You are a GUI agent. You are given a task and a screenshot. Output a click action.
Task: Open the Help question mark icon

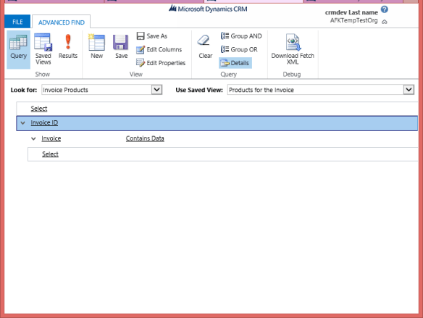tap(385, 9)
